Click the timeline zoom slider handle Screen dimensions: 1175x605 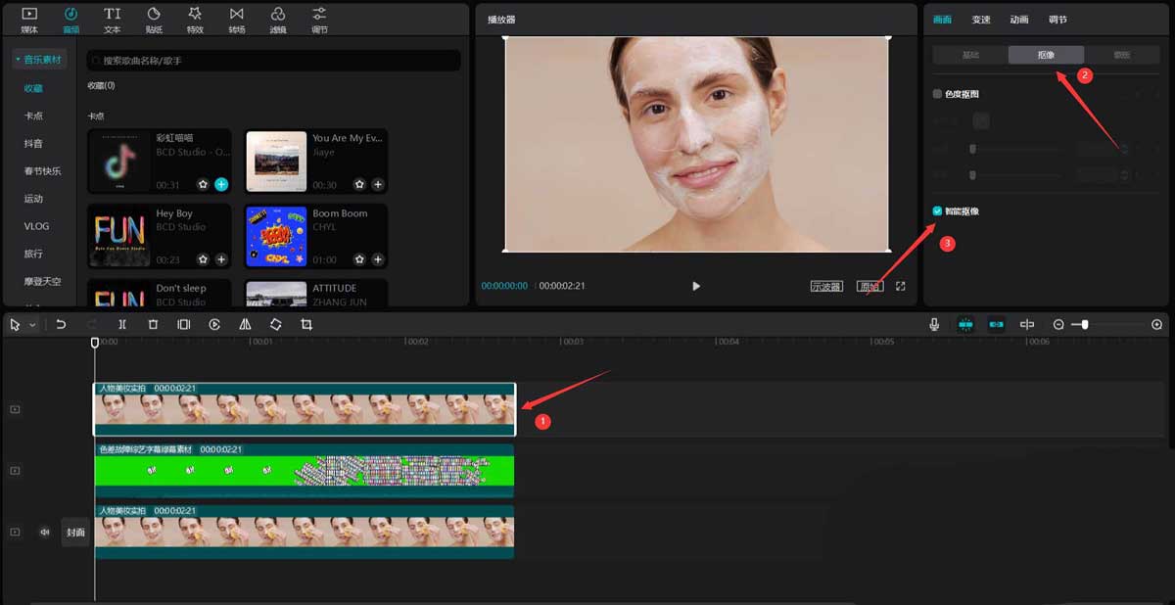[x=1085, y=324]
